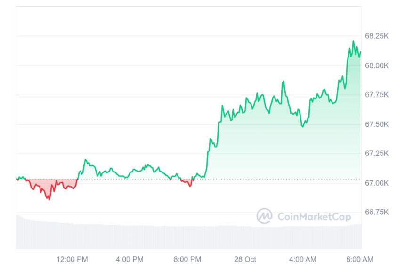Click the 67.00K y-axis label

tap(377, 183)
